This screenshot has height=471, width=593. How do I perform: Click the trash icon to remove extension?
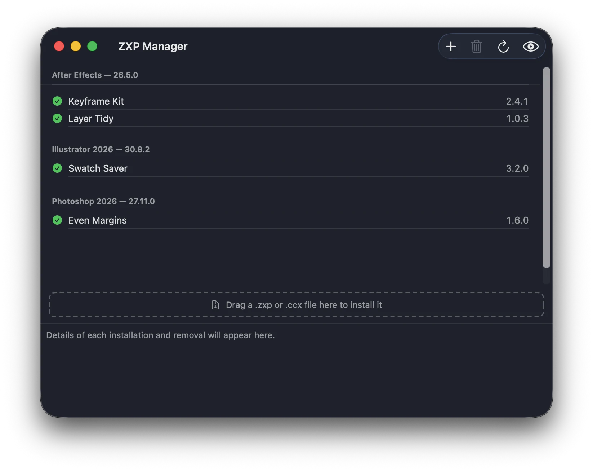click(x=477, y=47)
